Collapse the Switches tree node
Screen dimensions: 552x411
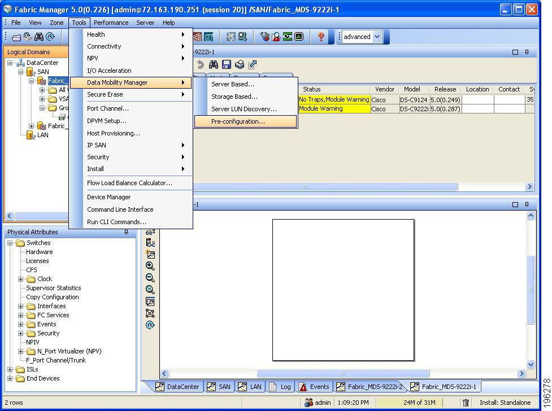click(10, 243)
